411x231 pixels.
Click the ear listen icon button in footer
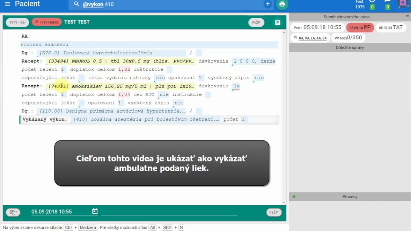[x=13, y=212]
